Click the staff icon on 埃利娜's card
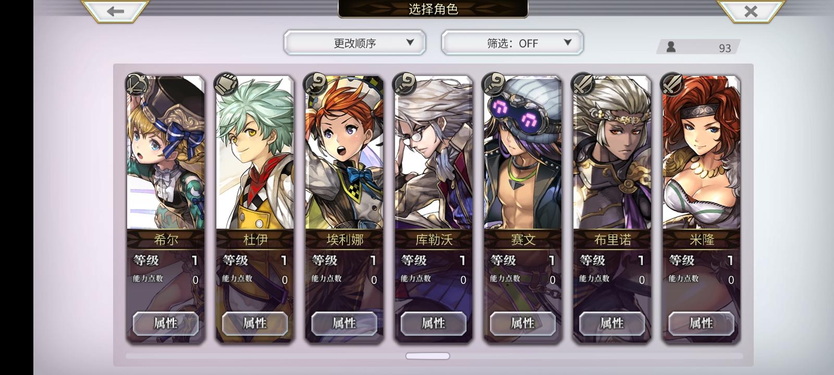834x375 pixels. 315,84
